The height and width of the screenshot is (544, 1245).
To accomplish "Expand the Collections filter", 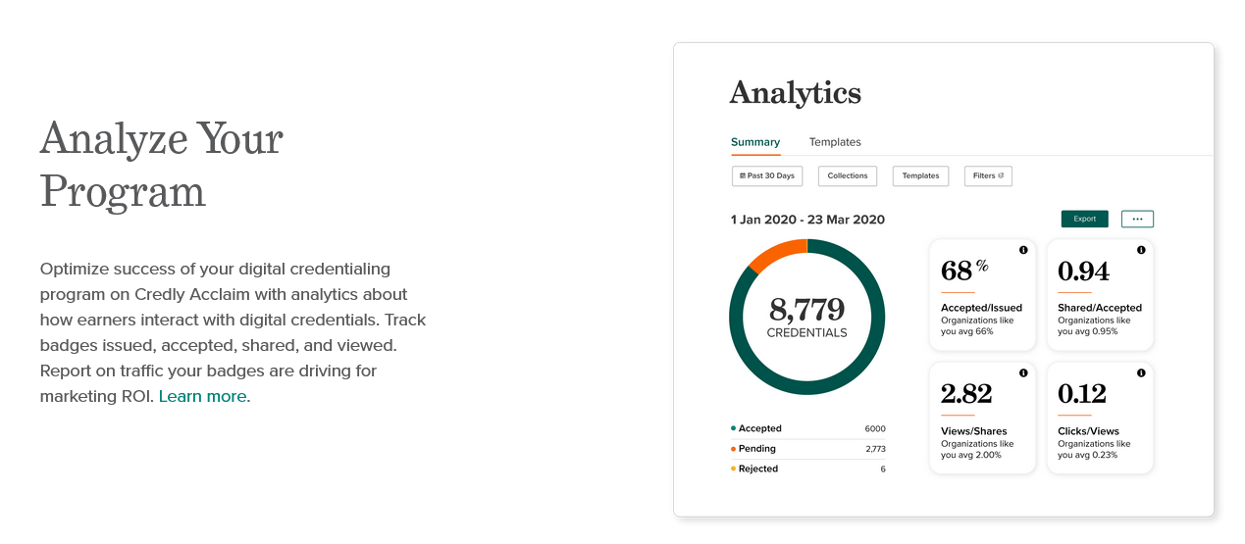I will pyautogui.click(x=847, y=176).
